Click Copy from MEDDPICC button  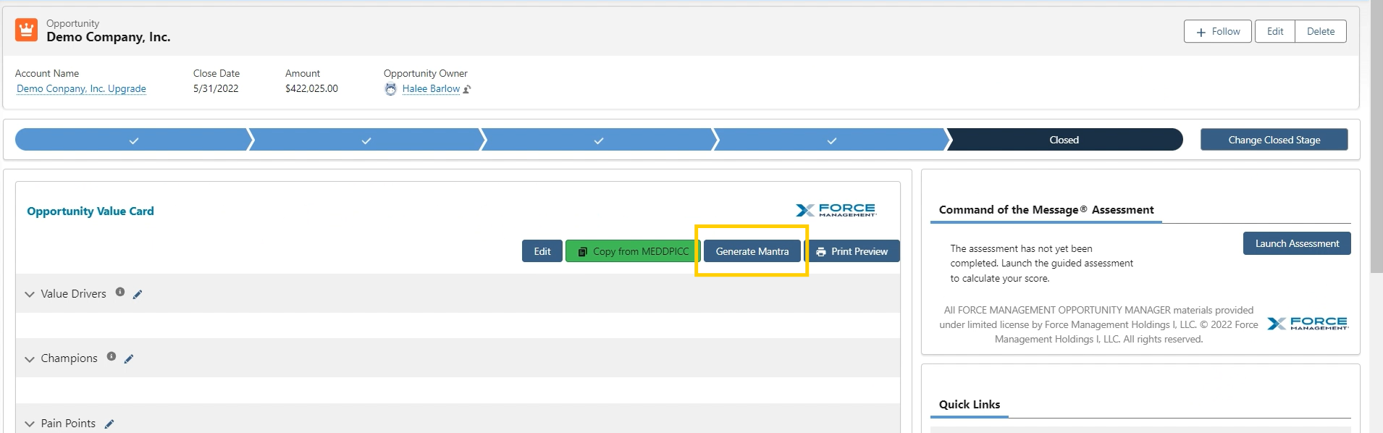[633, 251]
